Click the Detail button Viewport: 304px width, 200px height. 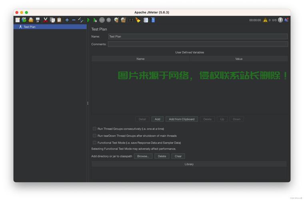[x=142, y=119]
